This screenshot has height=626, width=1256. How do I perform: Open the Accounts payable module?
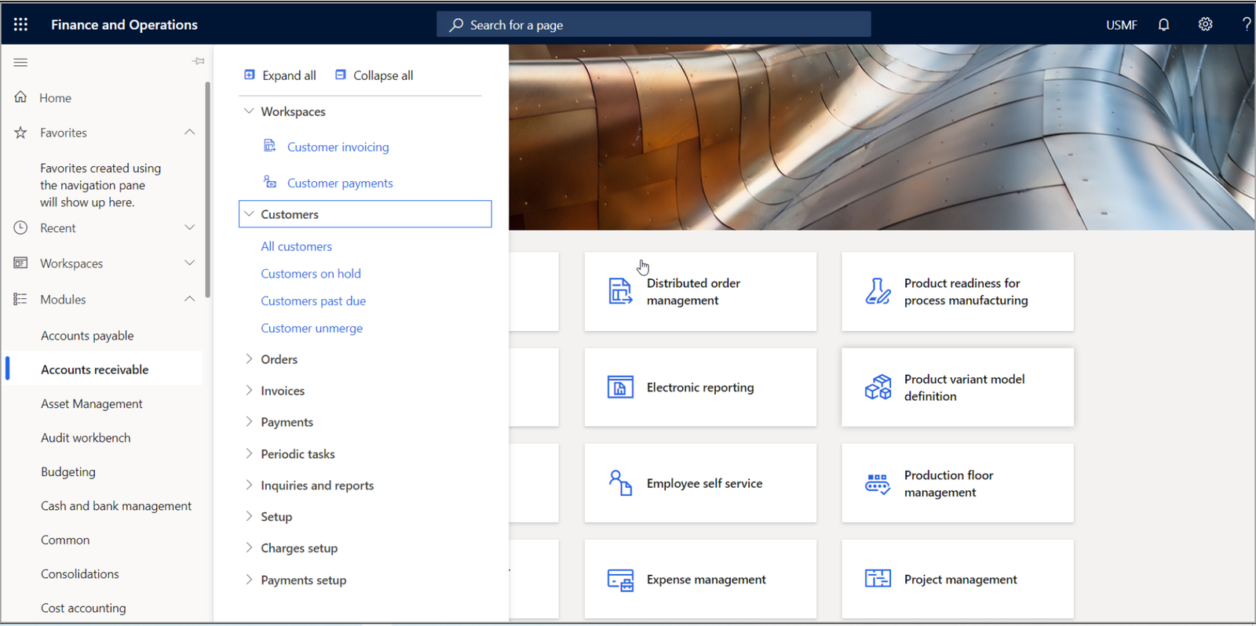(87, 336)
